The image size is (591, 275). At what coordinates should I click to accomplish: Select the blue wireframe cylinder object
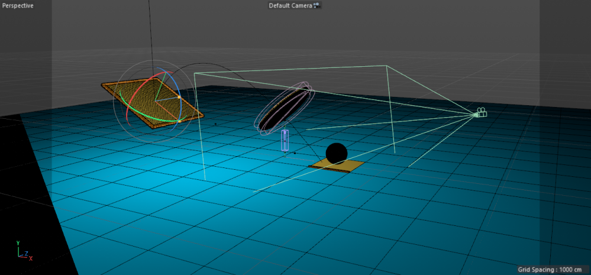[x=285, y=141]
